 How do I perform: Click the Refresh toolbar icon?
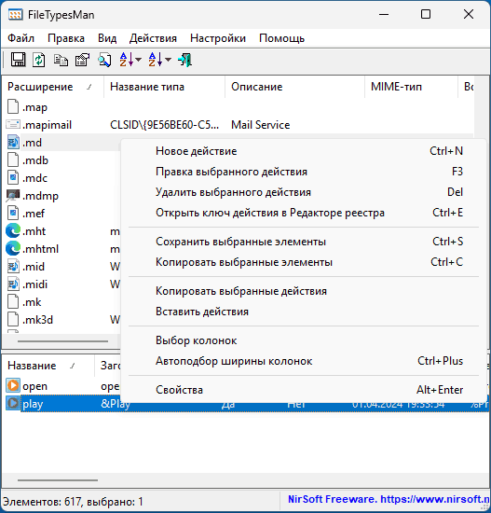(39, 60)
